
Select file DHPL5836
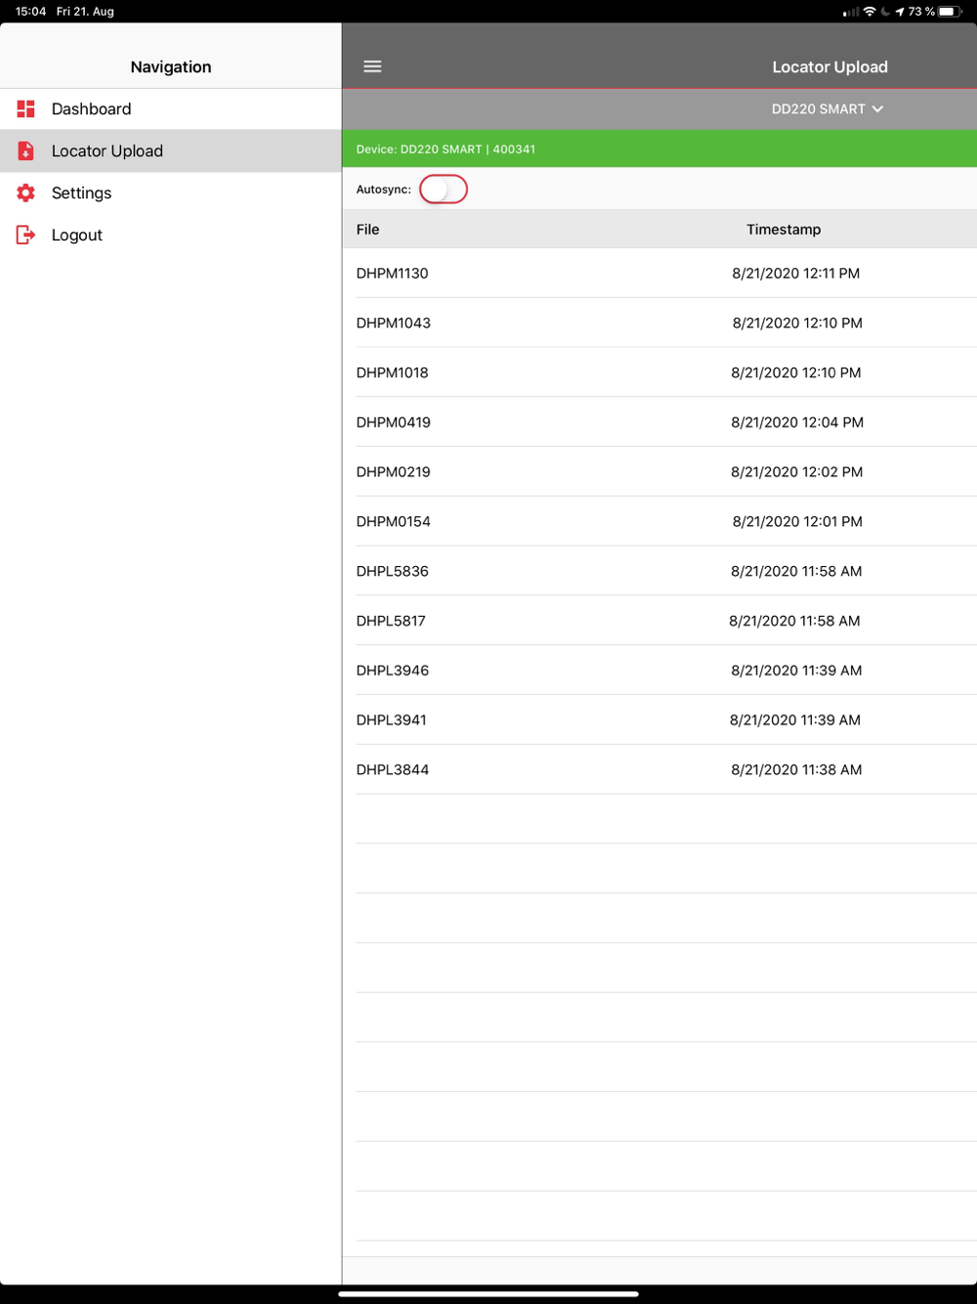point(393,571)
